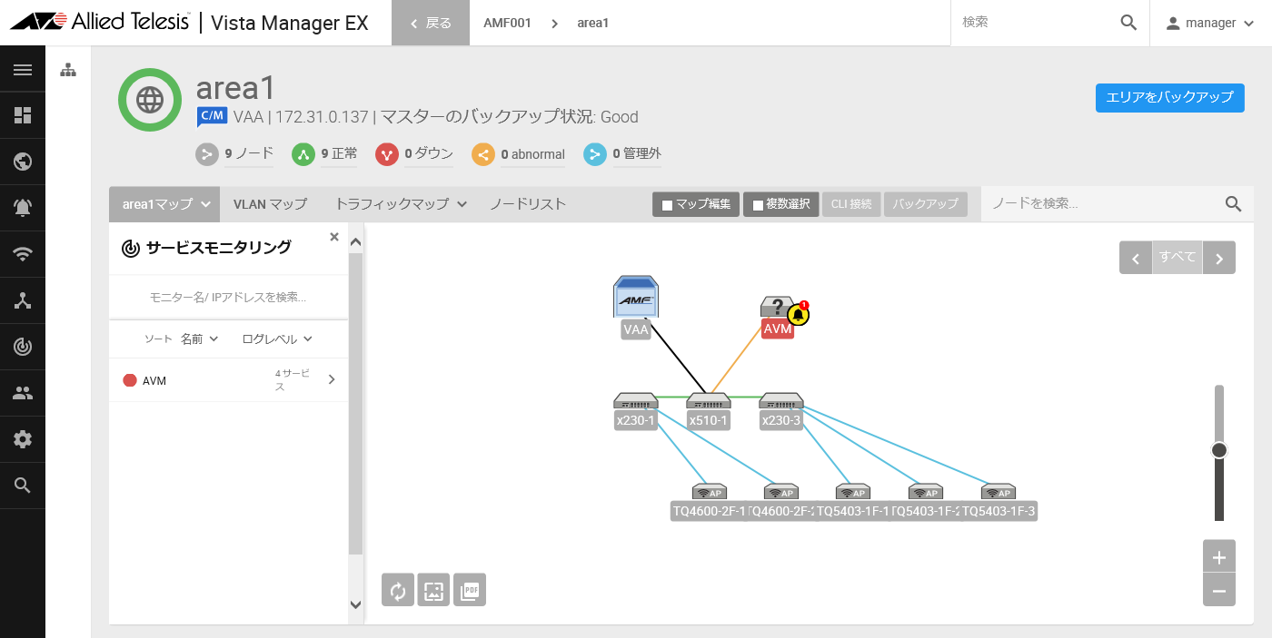Click the ノードを検索 input field

[x=1100, y=204]
